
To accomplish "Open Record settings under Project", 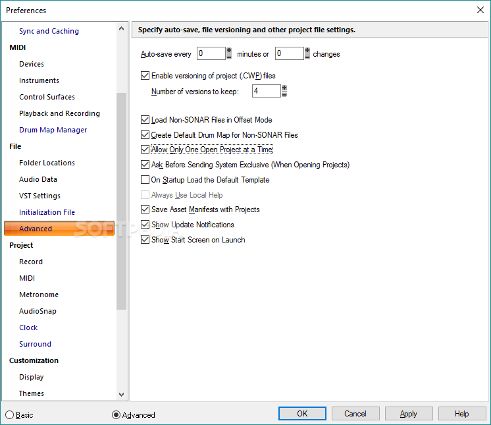I will pyautogui.click(x=31, y=262).
